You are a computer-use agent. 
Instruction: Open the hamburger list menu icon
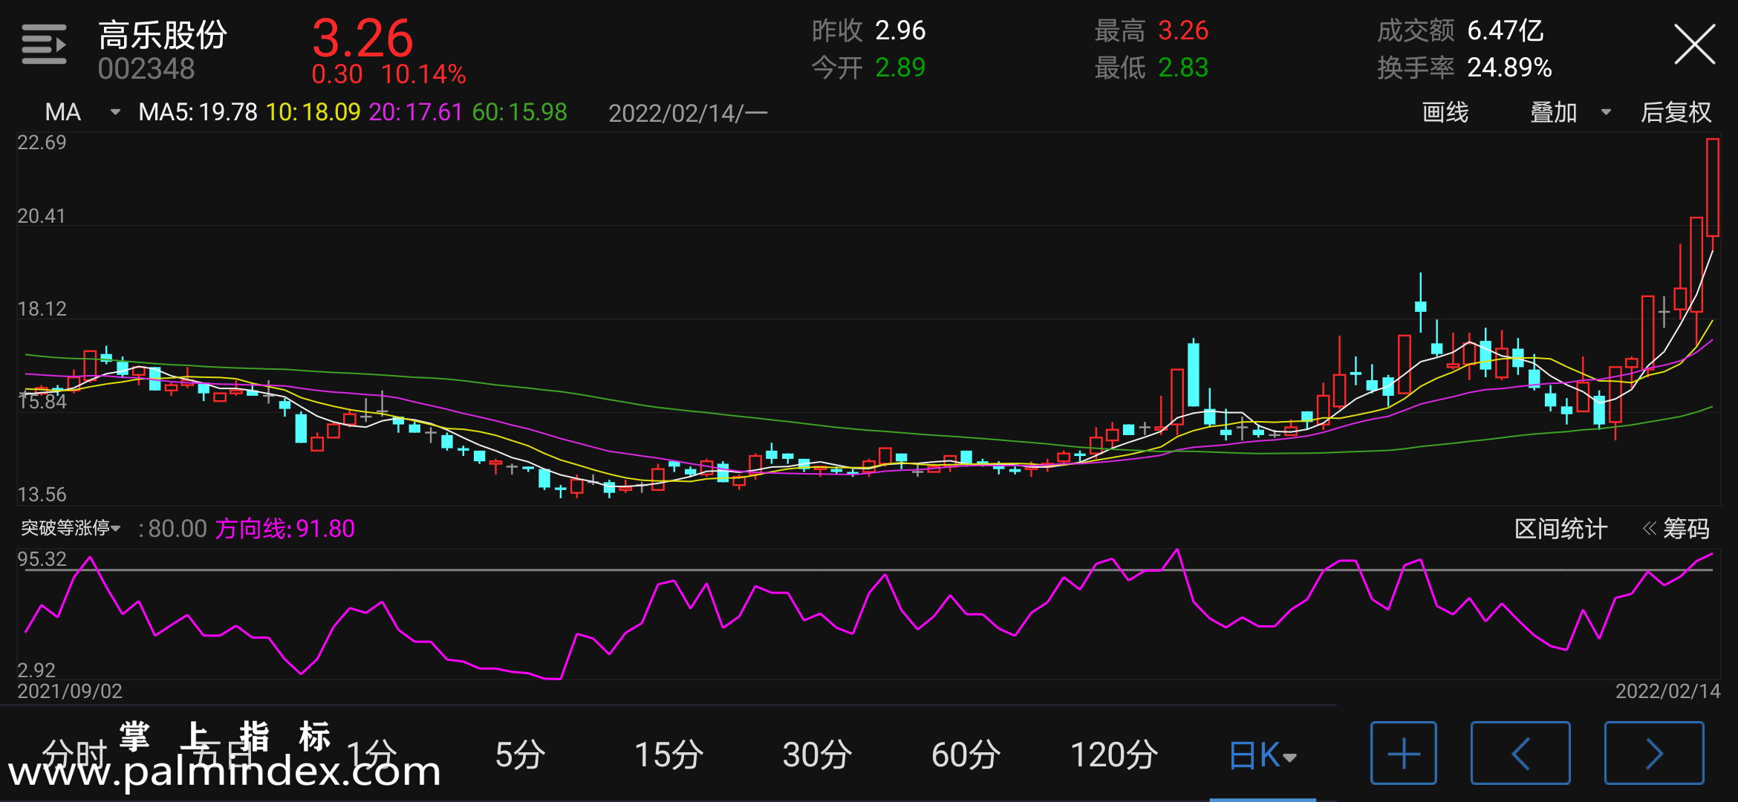(x=44, y=45)
